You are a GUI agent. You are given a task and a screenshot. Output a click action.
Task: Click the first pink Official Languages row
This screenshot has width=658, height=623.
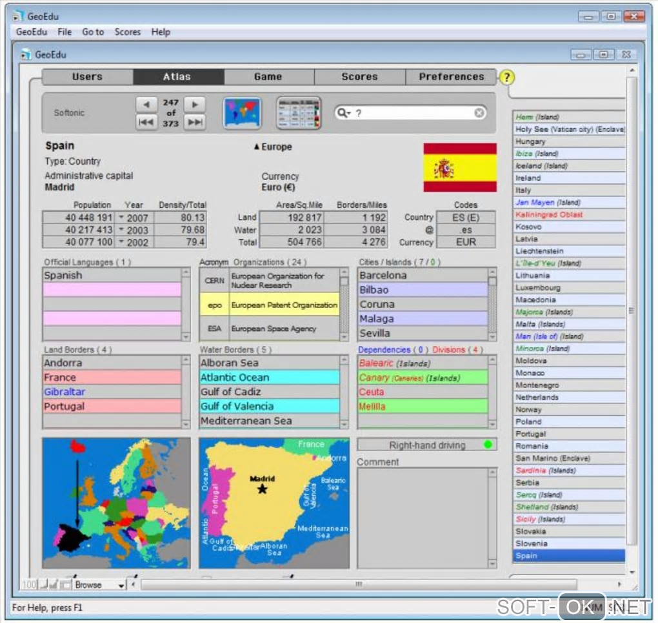tap(112, 289)
